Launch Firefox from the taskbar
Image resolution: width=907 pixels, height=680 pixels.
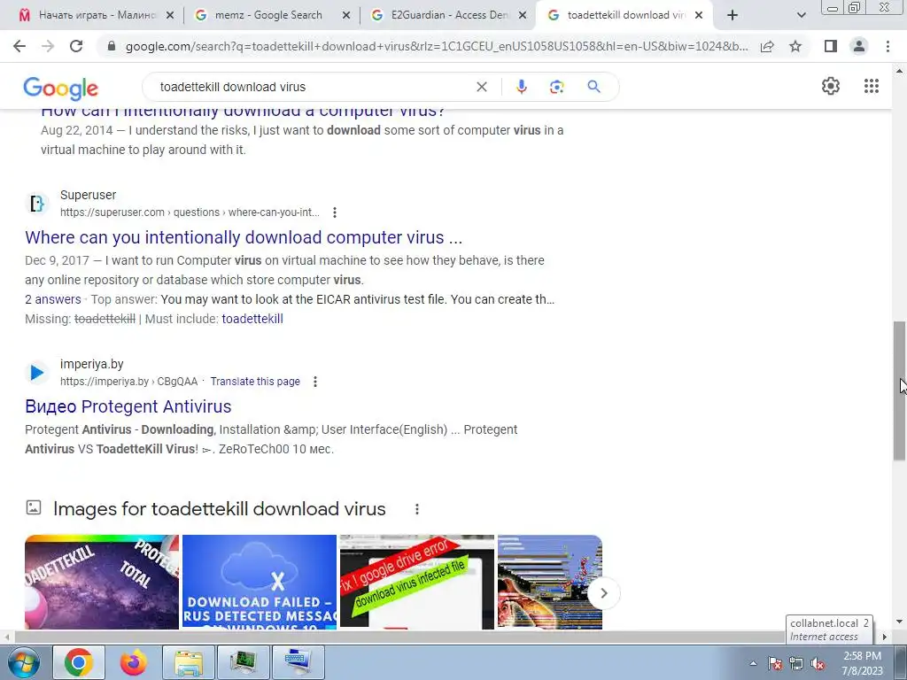133,662
